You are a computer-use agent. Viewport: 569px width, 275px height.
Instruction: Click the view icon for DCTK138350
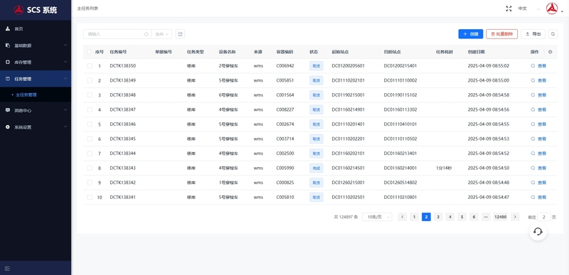533,66
